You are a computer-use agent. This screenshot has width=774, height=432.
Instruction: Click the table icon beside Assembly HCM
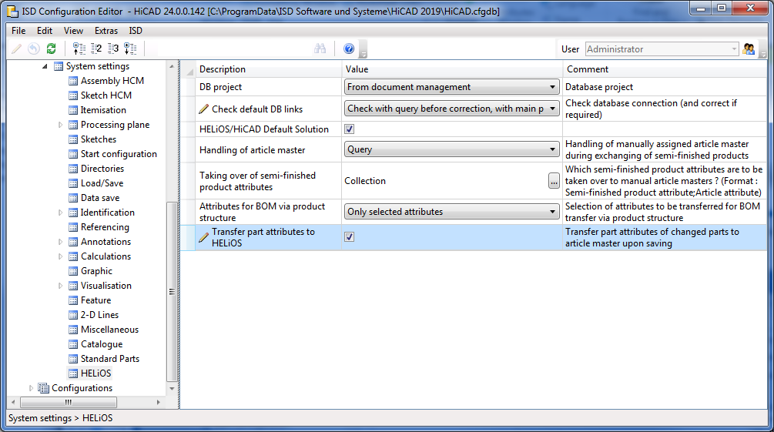(73, 81)
